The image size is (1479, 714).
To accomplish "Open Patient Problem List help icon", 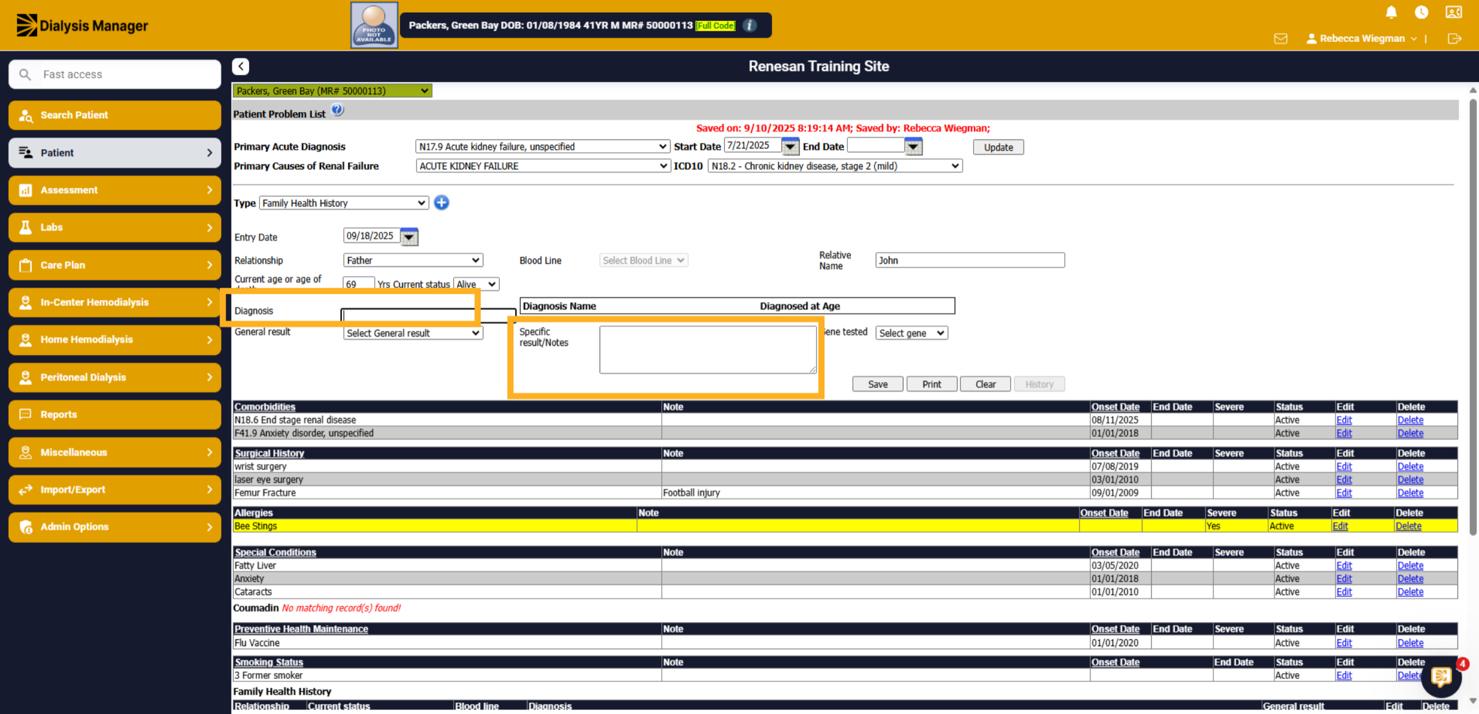I will pos(338,110).
